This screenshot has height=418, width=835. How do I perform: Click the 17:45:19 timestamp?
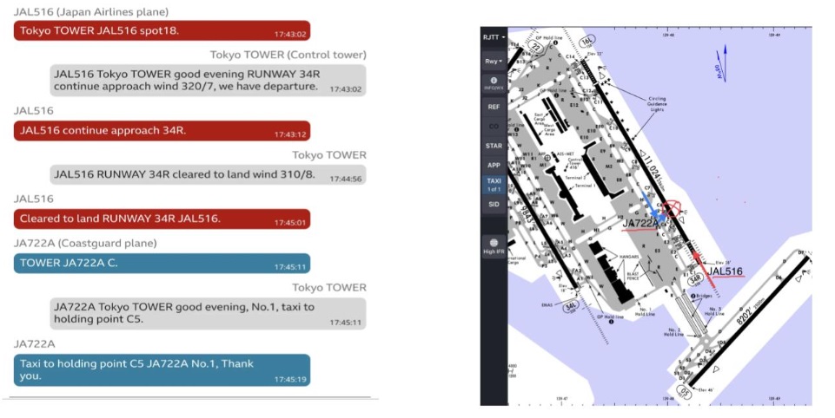click(x=290, y=380)
